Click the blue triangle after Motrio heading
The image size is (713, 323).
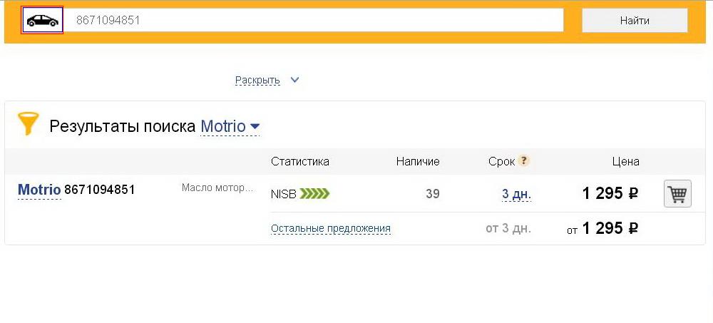click(255, 126)
